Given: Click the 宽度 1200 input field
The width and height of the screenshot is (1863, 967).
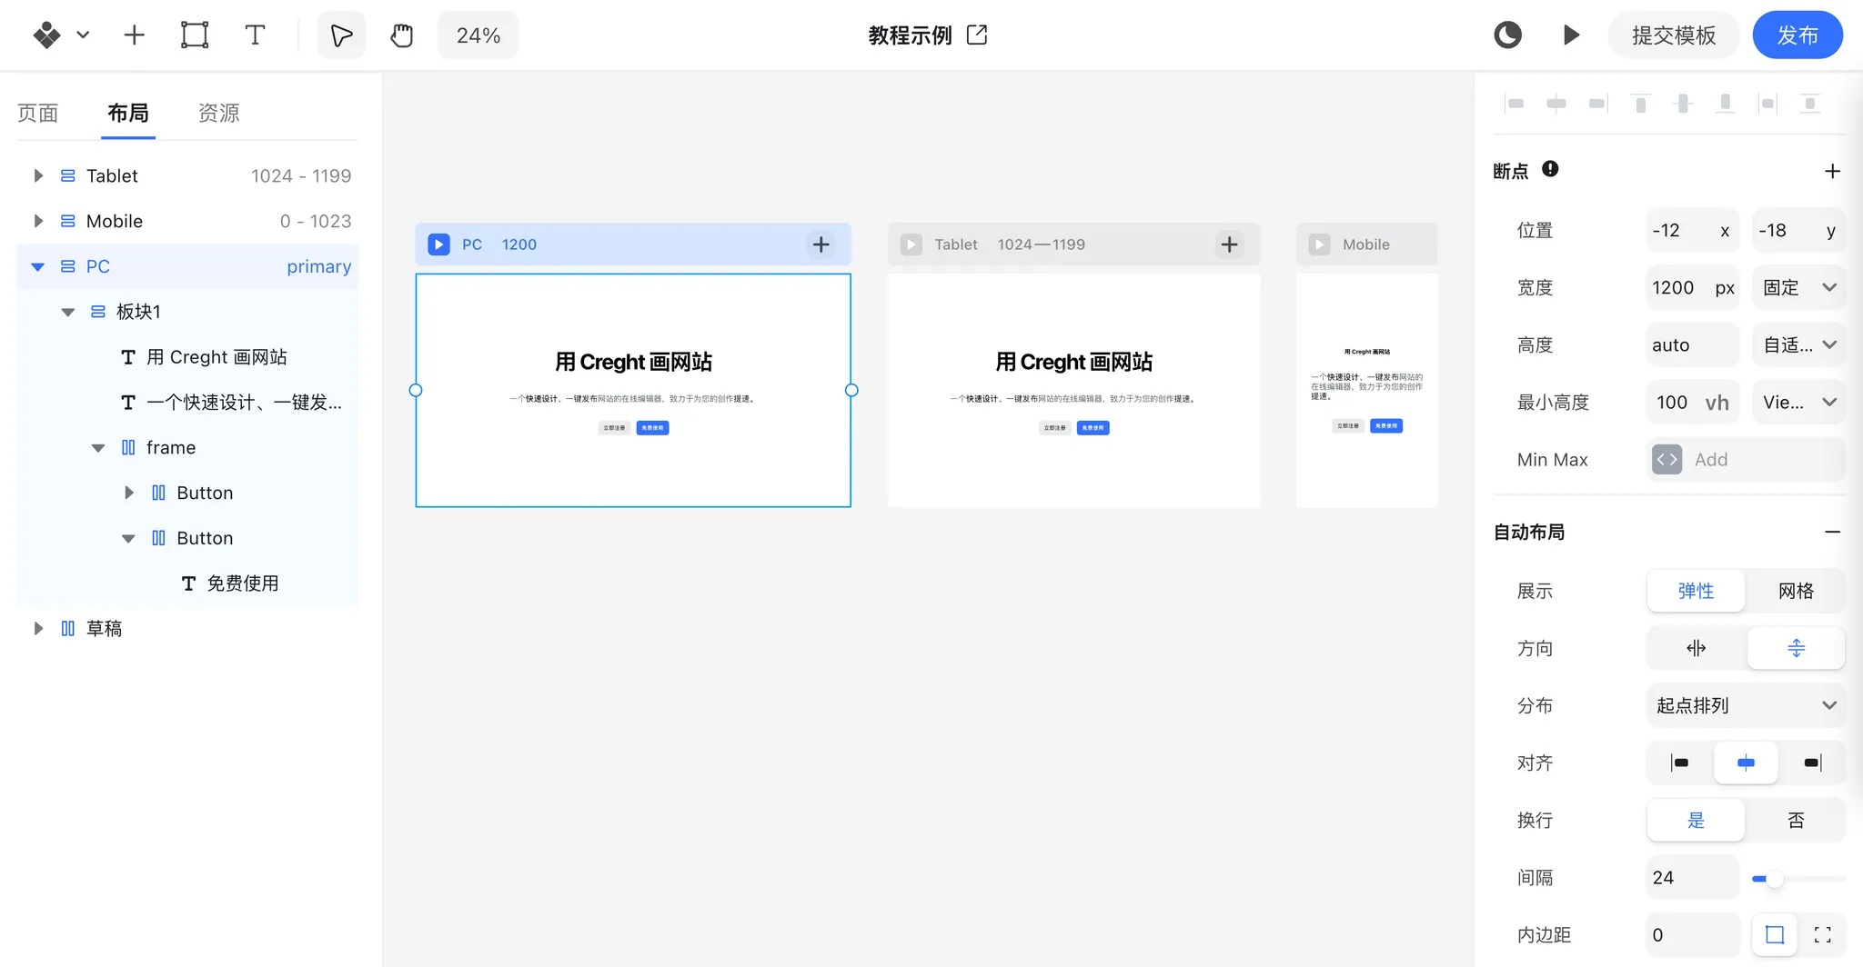Looking at the screenshot, I should [1692, 288].
